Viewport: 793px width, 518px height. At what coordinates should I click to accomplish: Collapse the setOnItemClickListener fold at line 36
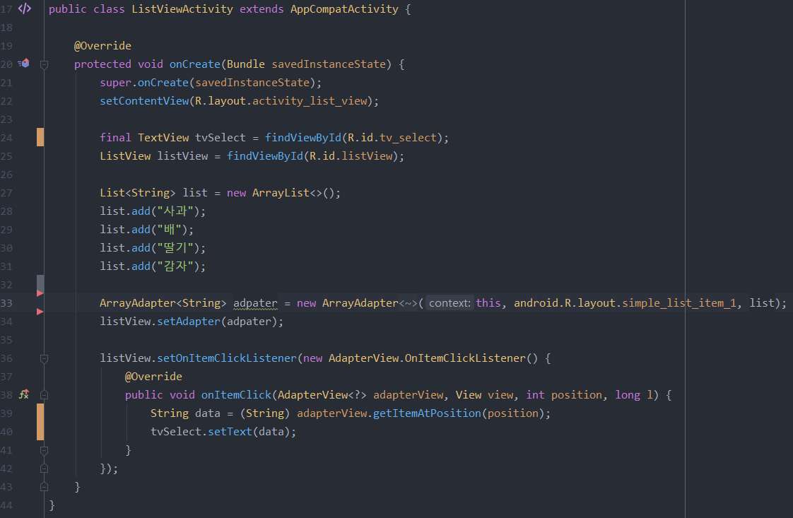pos(44,359)
